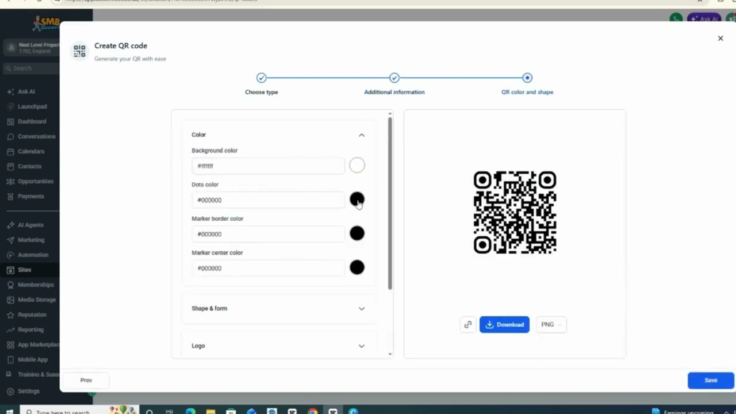Download the QR code
Screen dimensions: 736x414
click(504, 324)
